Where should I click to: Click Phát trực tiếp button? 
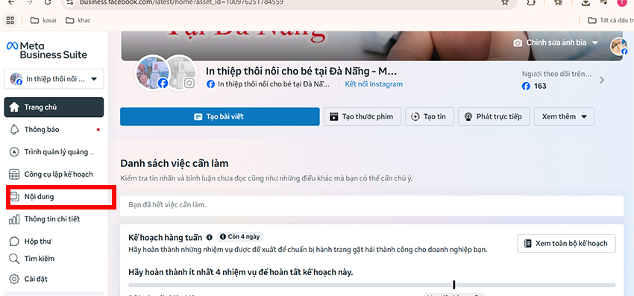pyautogui.click(x=494, y=117)
